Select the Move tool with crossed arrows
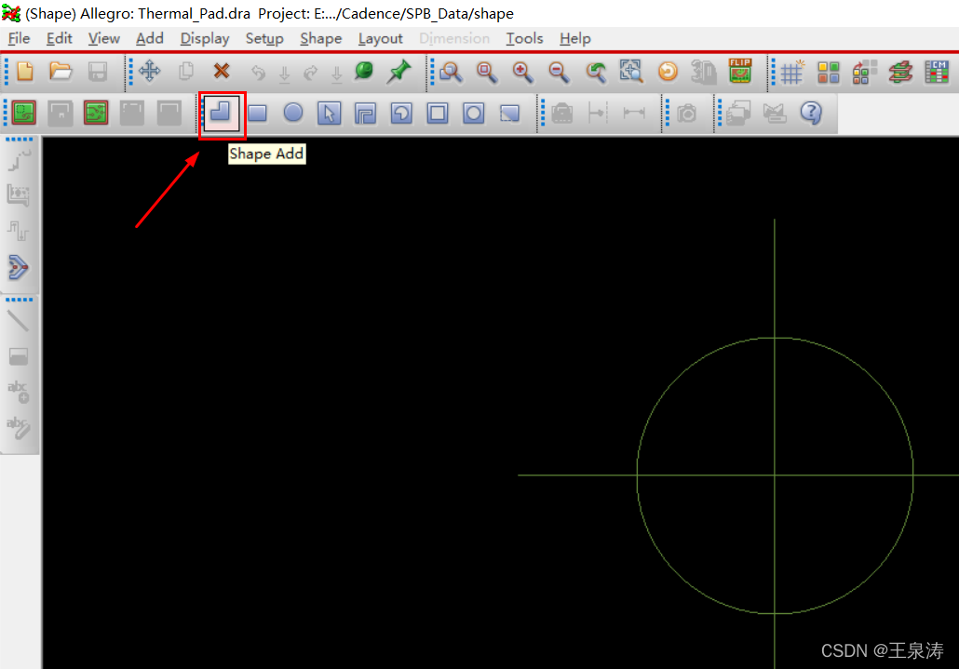The height and width of the screenshot is (669, 959). tap(149, 72)
